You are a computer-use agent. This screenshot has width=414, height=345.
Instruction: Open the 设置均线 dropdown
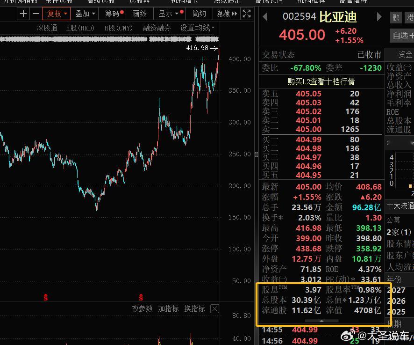point(197,28)
